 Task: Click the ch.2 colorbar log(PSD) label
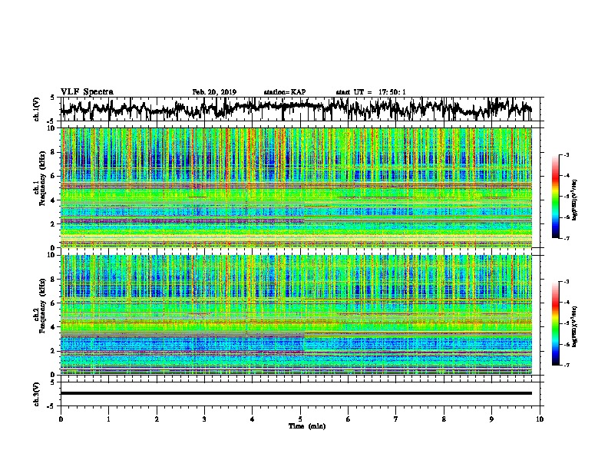click(x=574, y=326)
